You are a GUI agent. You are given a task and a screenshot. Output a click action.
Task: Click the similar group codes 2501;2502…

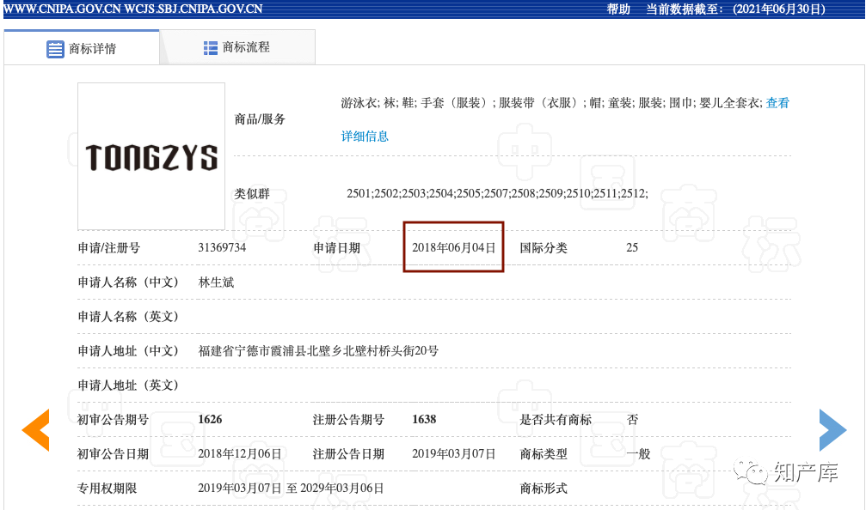(497, 194)
